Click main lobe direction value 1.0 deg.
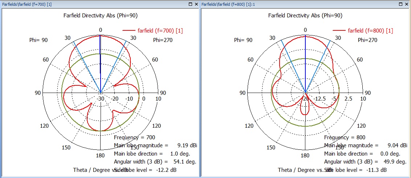Screen dimensions: 411x178 (x=180, y=153)
